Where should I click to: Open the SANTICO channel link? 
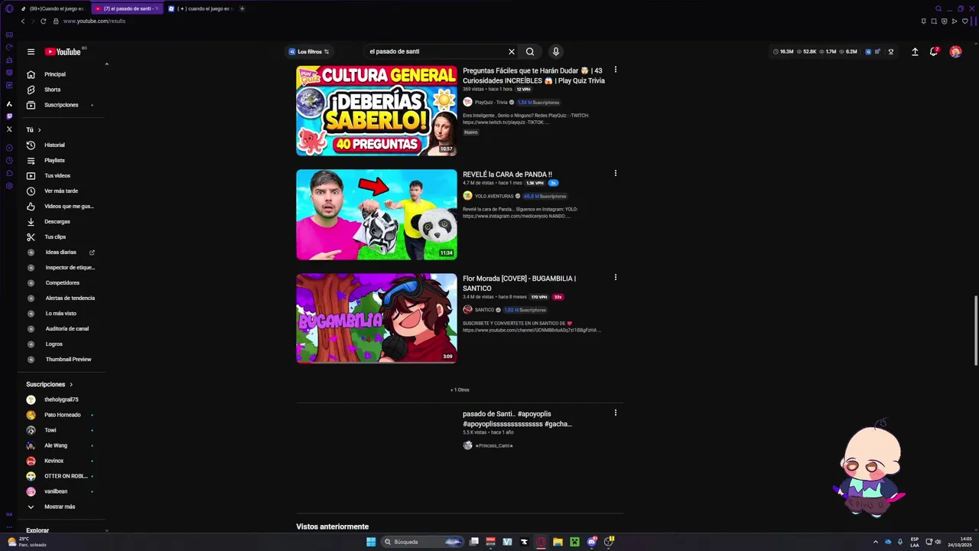coord(484,310)
